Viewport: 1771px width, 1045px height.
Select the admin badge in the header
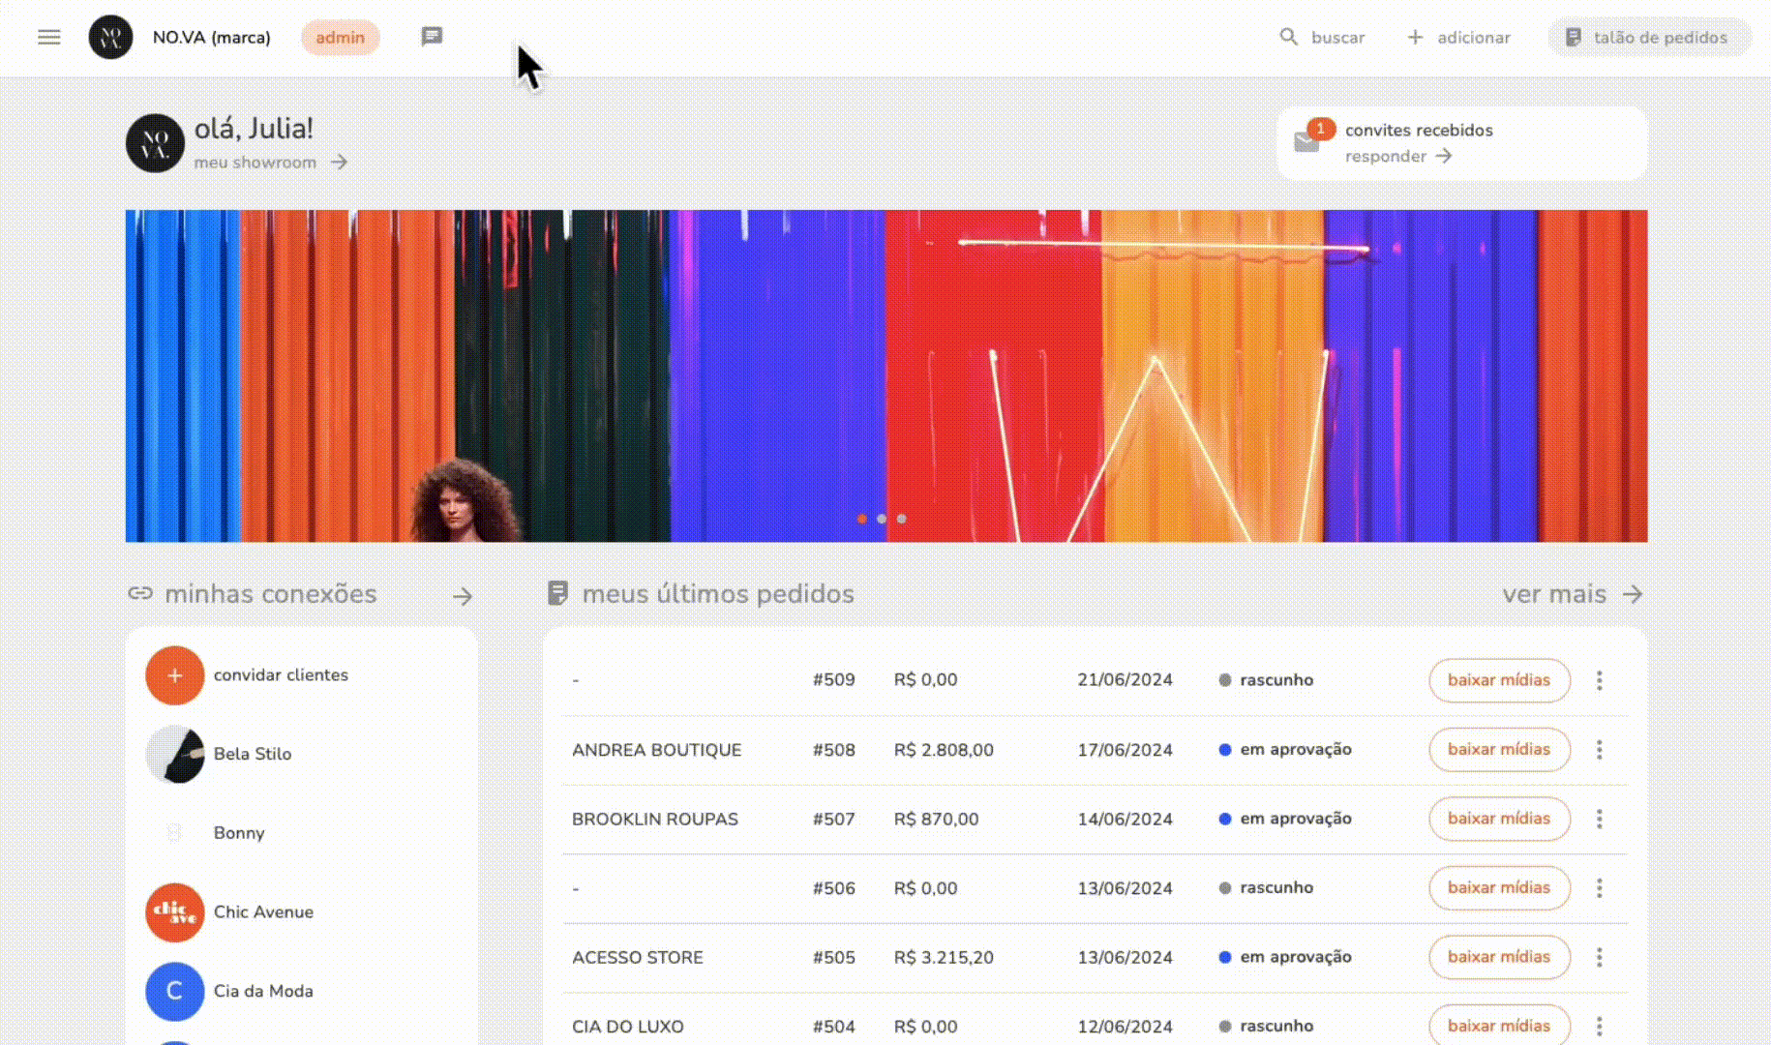coord(340,37)
